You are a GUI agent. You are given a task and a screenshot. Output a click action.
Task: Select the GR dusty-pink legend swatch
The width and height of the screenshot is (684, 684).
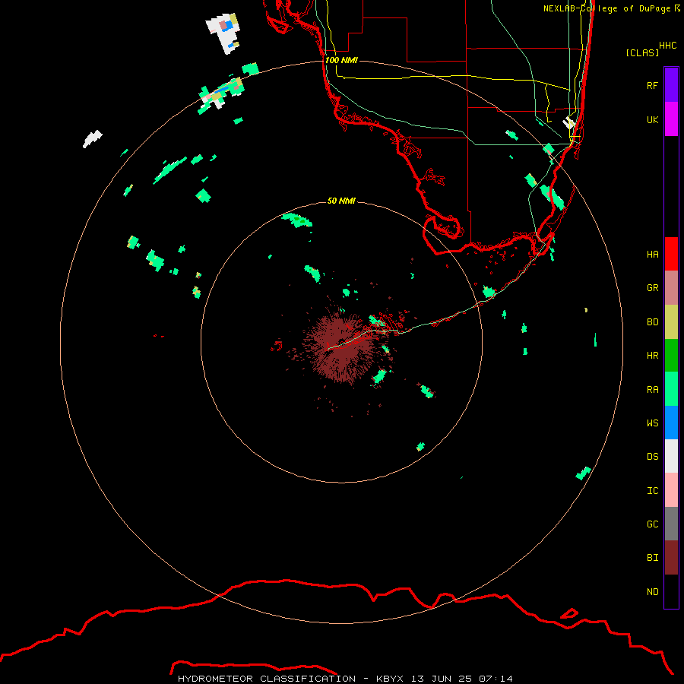[x=671, y=287]
